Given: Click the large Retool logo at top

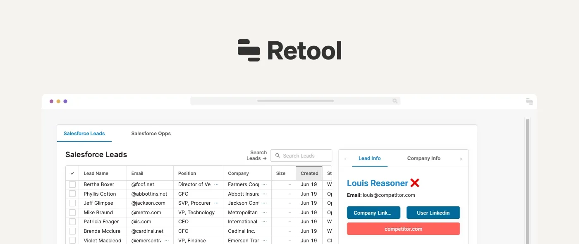Looking at the screenshot, I should [289, 50].
